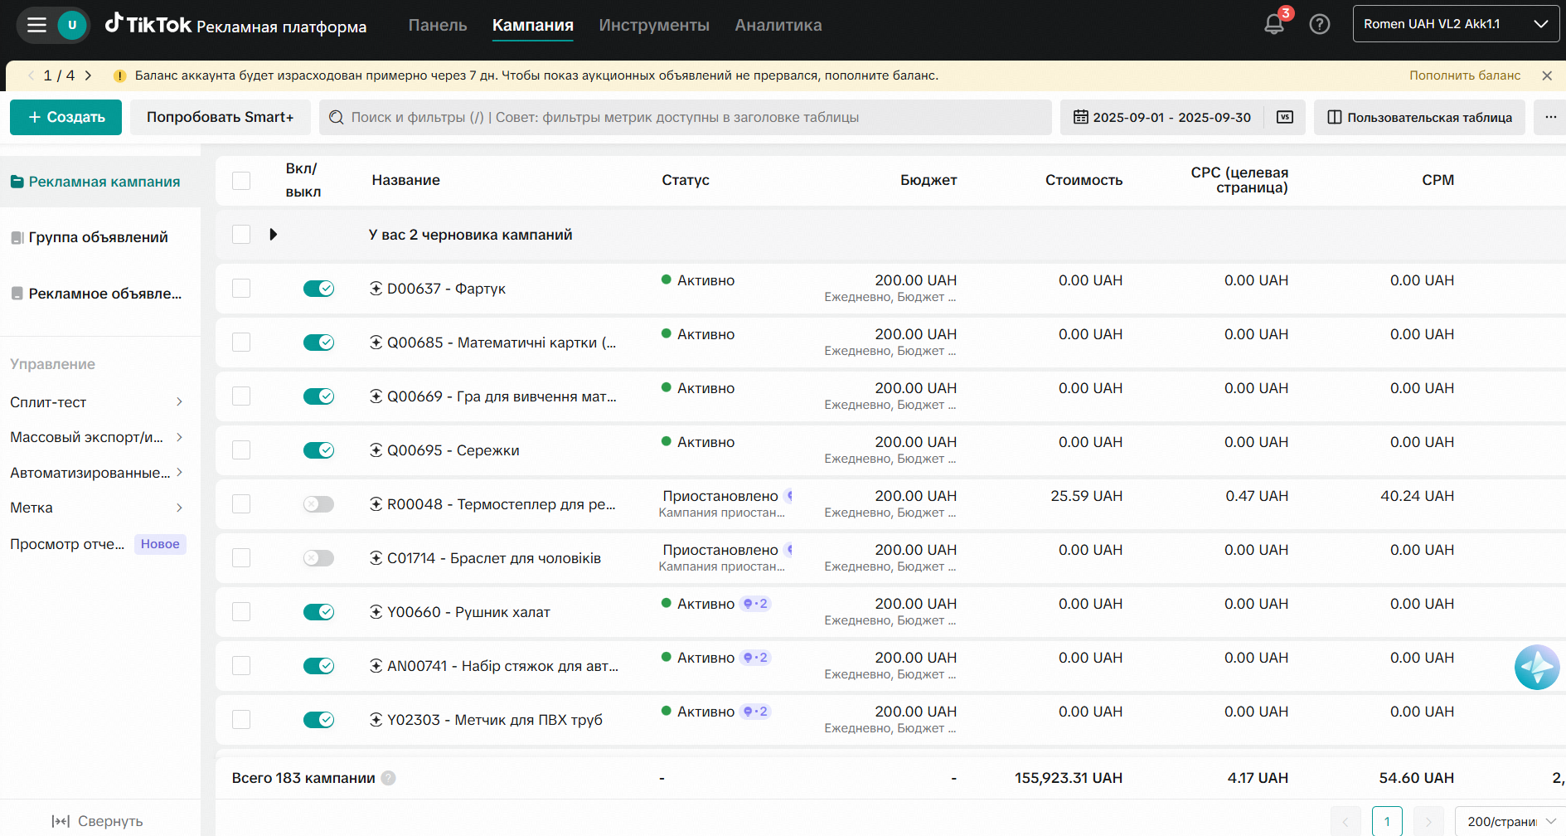Switch to the Аналитика tab
Viewport: 1566px width, 836px height.
(778, 25)
